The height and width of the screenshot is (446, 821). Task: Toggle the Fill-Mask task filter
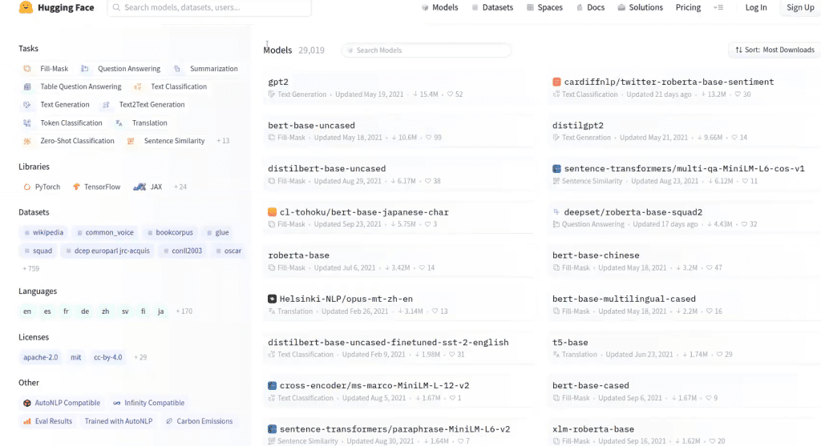tap(46, 69)
